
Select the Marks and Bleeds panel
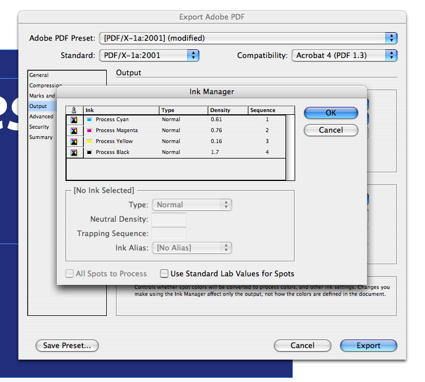[42, 96]
